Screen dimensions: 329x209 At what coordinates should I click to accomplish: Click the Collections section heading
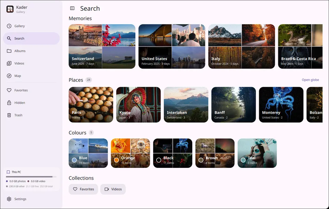click(81, 178)
